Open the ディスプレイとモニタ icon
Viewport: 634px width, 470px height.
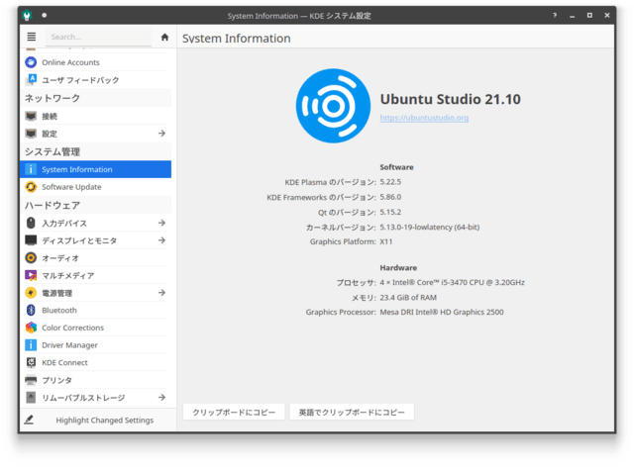[31, 240]
